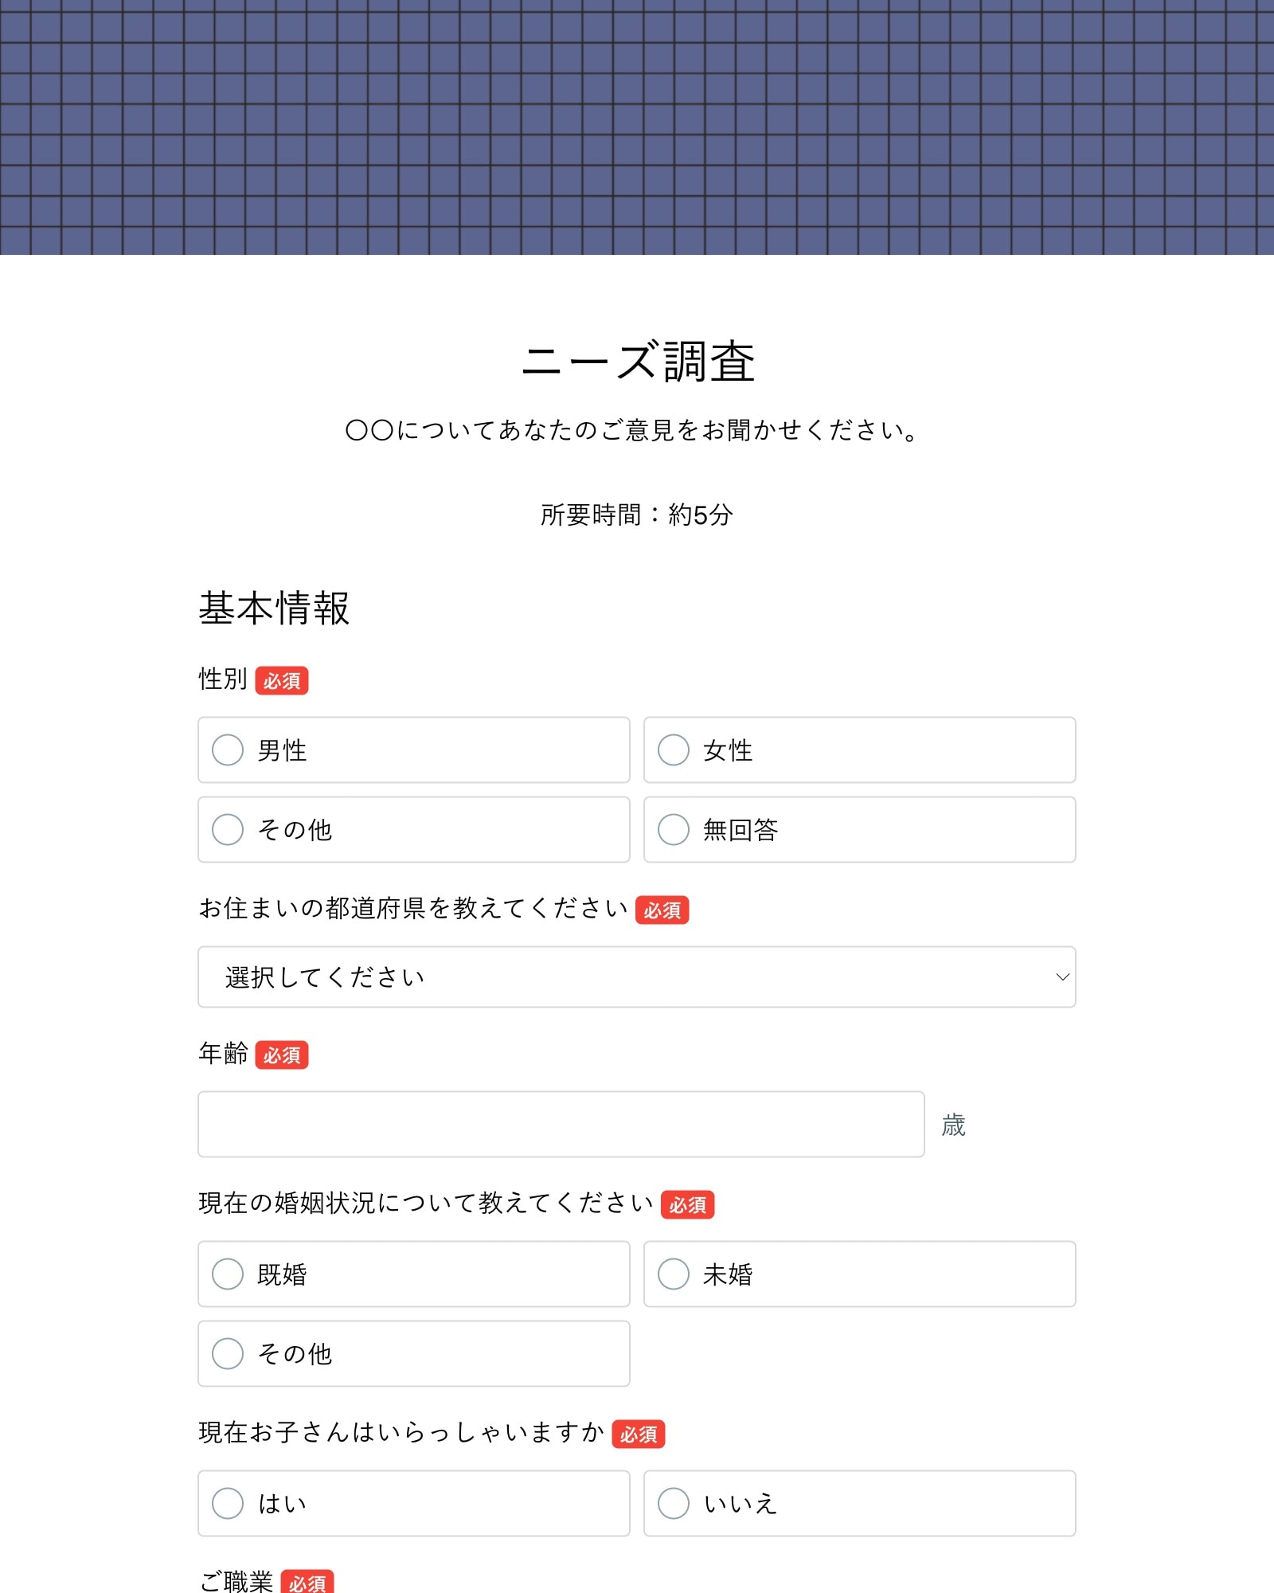Click the 必須 badge beside 年齢
The height and width of the screenshot is (1593, 1274).
[282, 1055]
